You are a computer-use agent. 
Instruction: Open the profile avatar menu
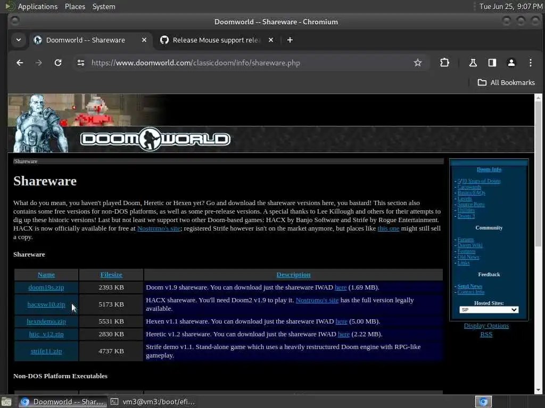pyautogui.click(x=511, y=63)
